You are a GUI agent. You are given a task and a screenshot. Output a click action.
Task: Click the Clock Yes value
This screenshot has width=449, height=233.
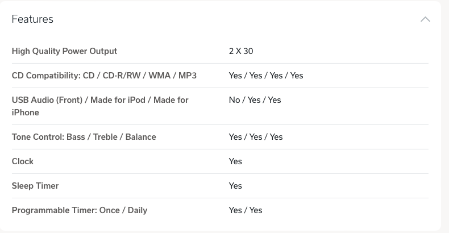(235, 161)
